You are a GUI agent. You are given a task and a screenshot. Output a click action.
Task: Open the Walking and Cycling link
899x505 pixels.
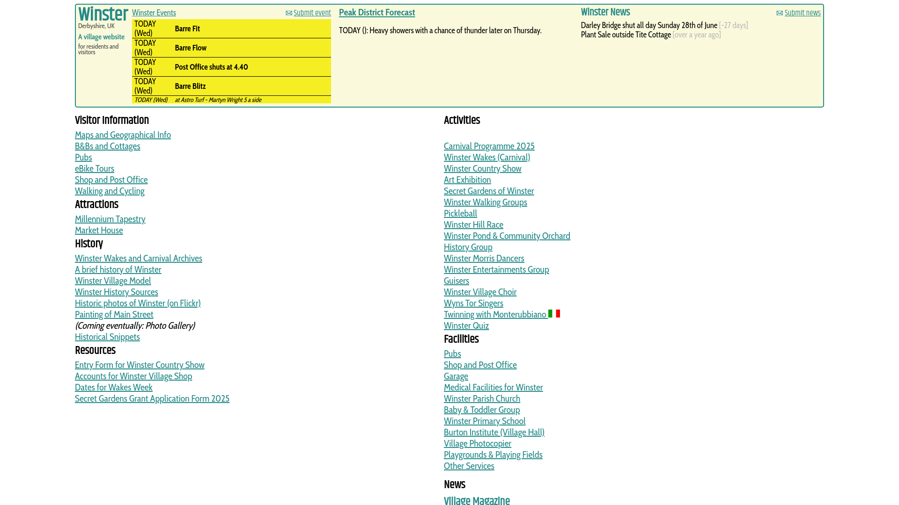tap(110, 191)
